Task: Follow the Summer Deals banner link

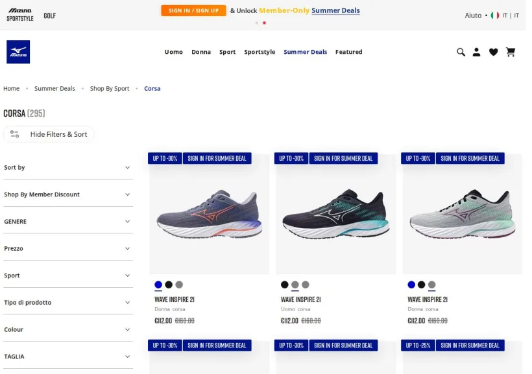Action: click(x=335, y=10)
